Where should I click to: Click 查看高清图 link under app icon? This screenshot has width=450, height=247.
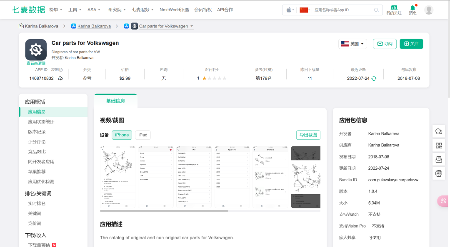(x=36, y=63)
